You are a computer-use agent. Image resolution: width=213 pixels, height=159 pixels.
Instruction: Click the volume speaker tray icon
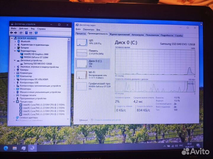point(176,146)
